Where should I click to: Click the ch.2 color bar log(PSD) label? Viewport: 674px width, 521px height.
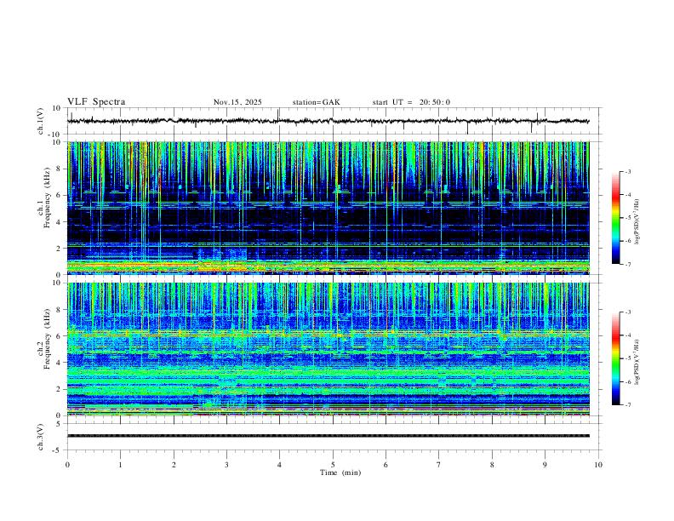coord(637,362)
